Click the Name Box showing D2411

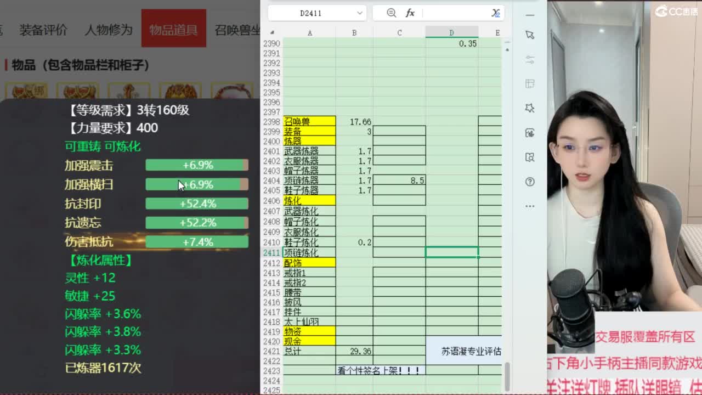tap(311, 13)
